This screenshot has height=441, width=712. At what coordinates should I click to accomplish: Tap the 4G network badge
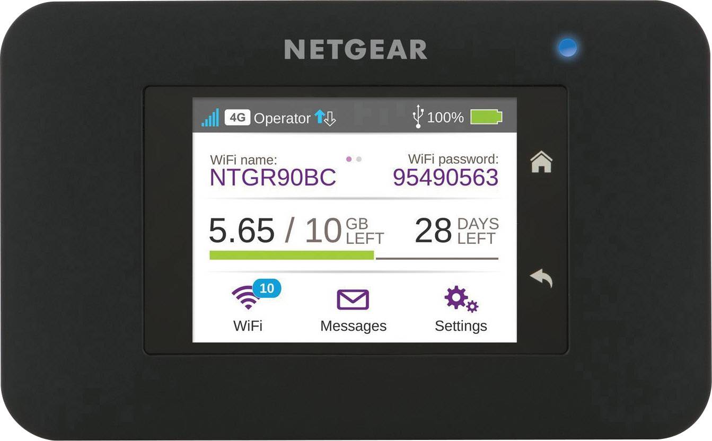coord(237,118)
